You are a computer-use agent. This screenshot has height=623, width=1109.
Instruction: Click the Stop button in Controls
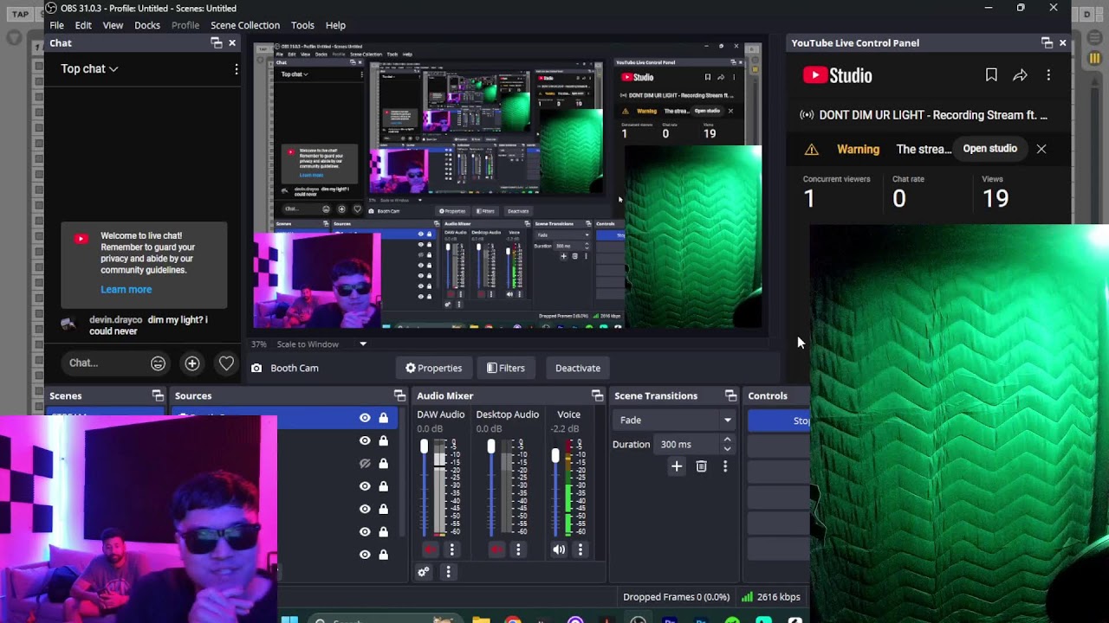(779, 421)
